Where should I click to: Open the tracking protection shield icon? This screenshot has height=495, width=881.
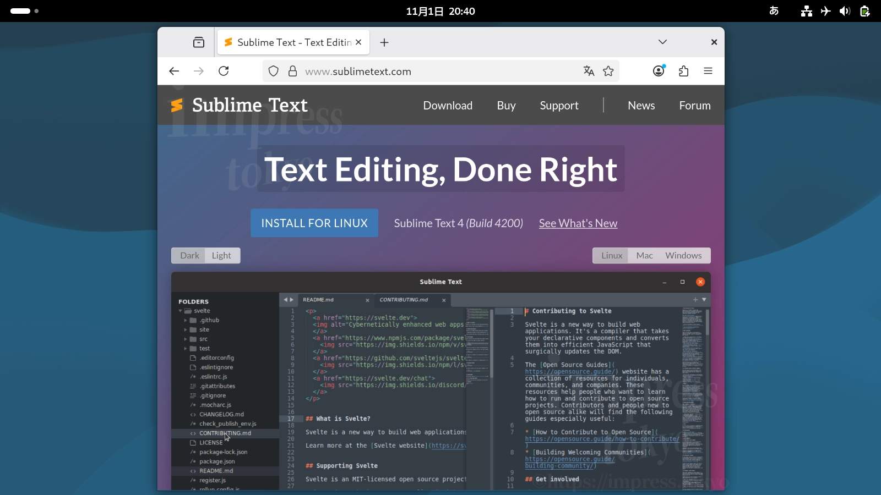tap(274, 71)
